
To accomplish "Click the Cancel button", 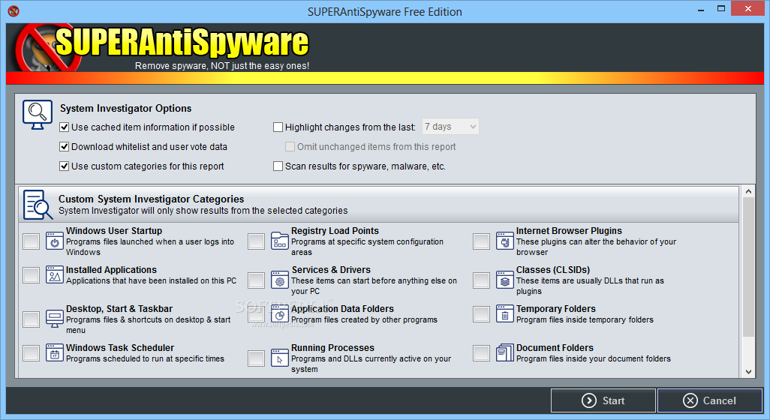I will pos(710,400).
